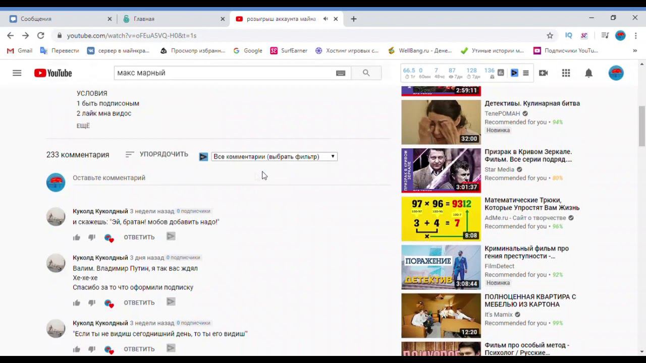Open the Подписчики YouTu... bookmark
The image size is (646, 363).
566,50
